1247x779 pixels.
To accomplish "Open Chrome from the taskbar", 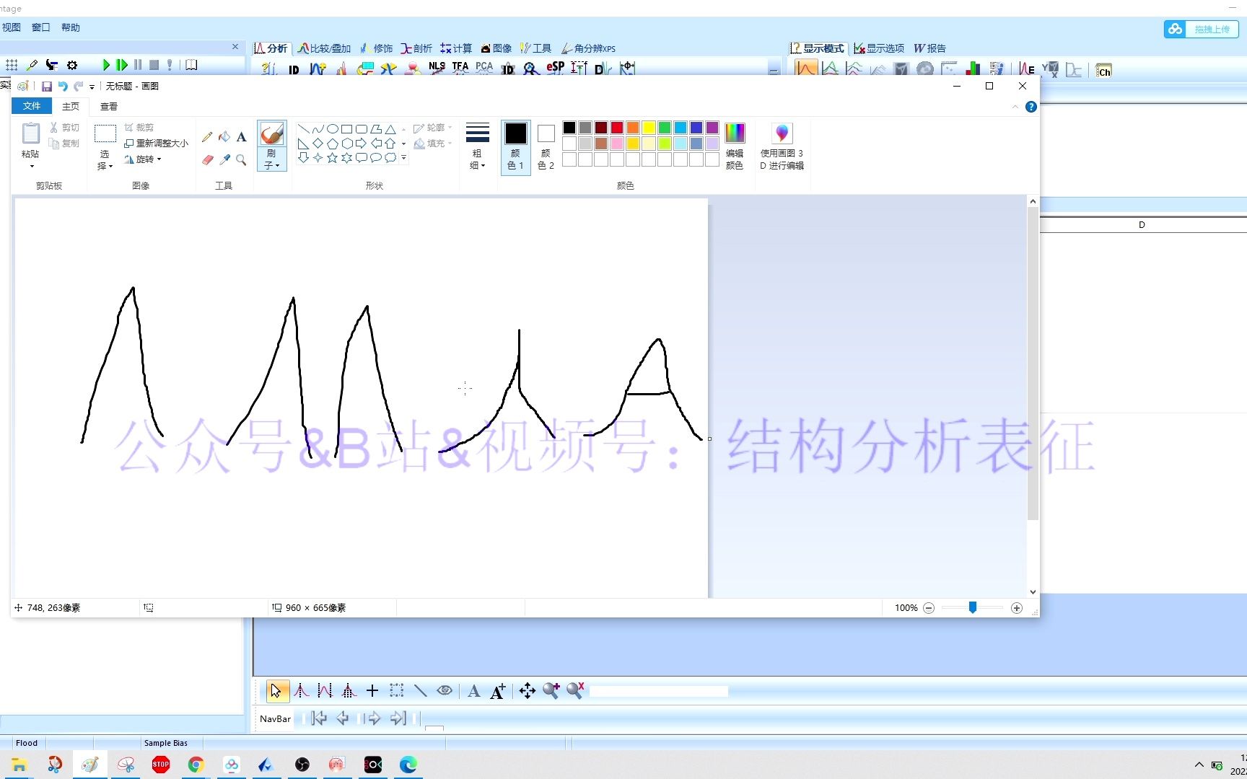I will (x=196, y=765).
